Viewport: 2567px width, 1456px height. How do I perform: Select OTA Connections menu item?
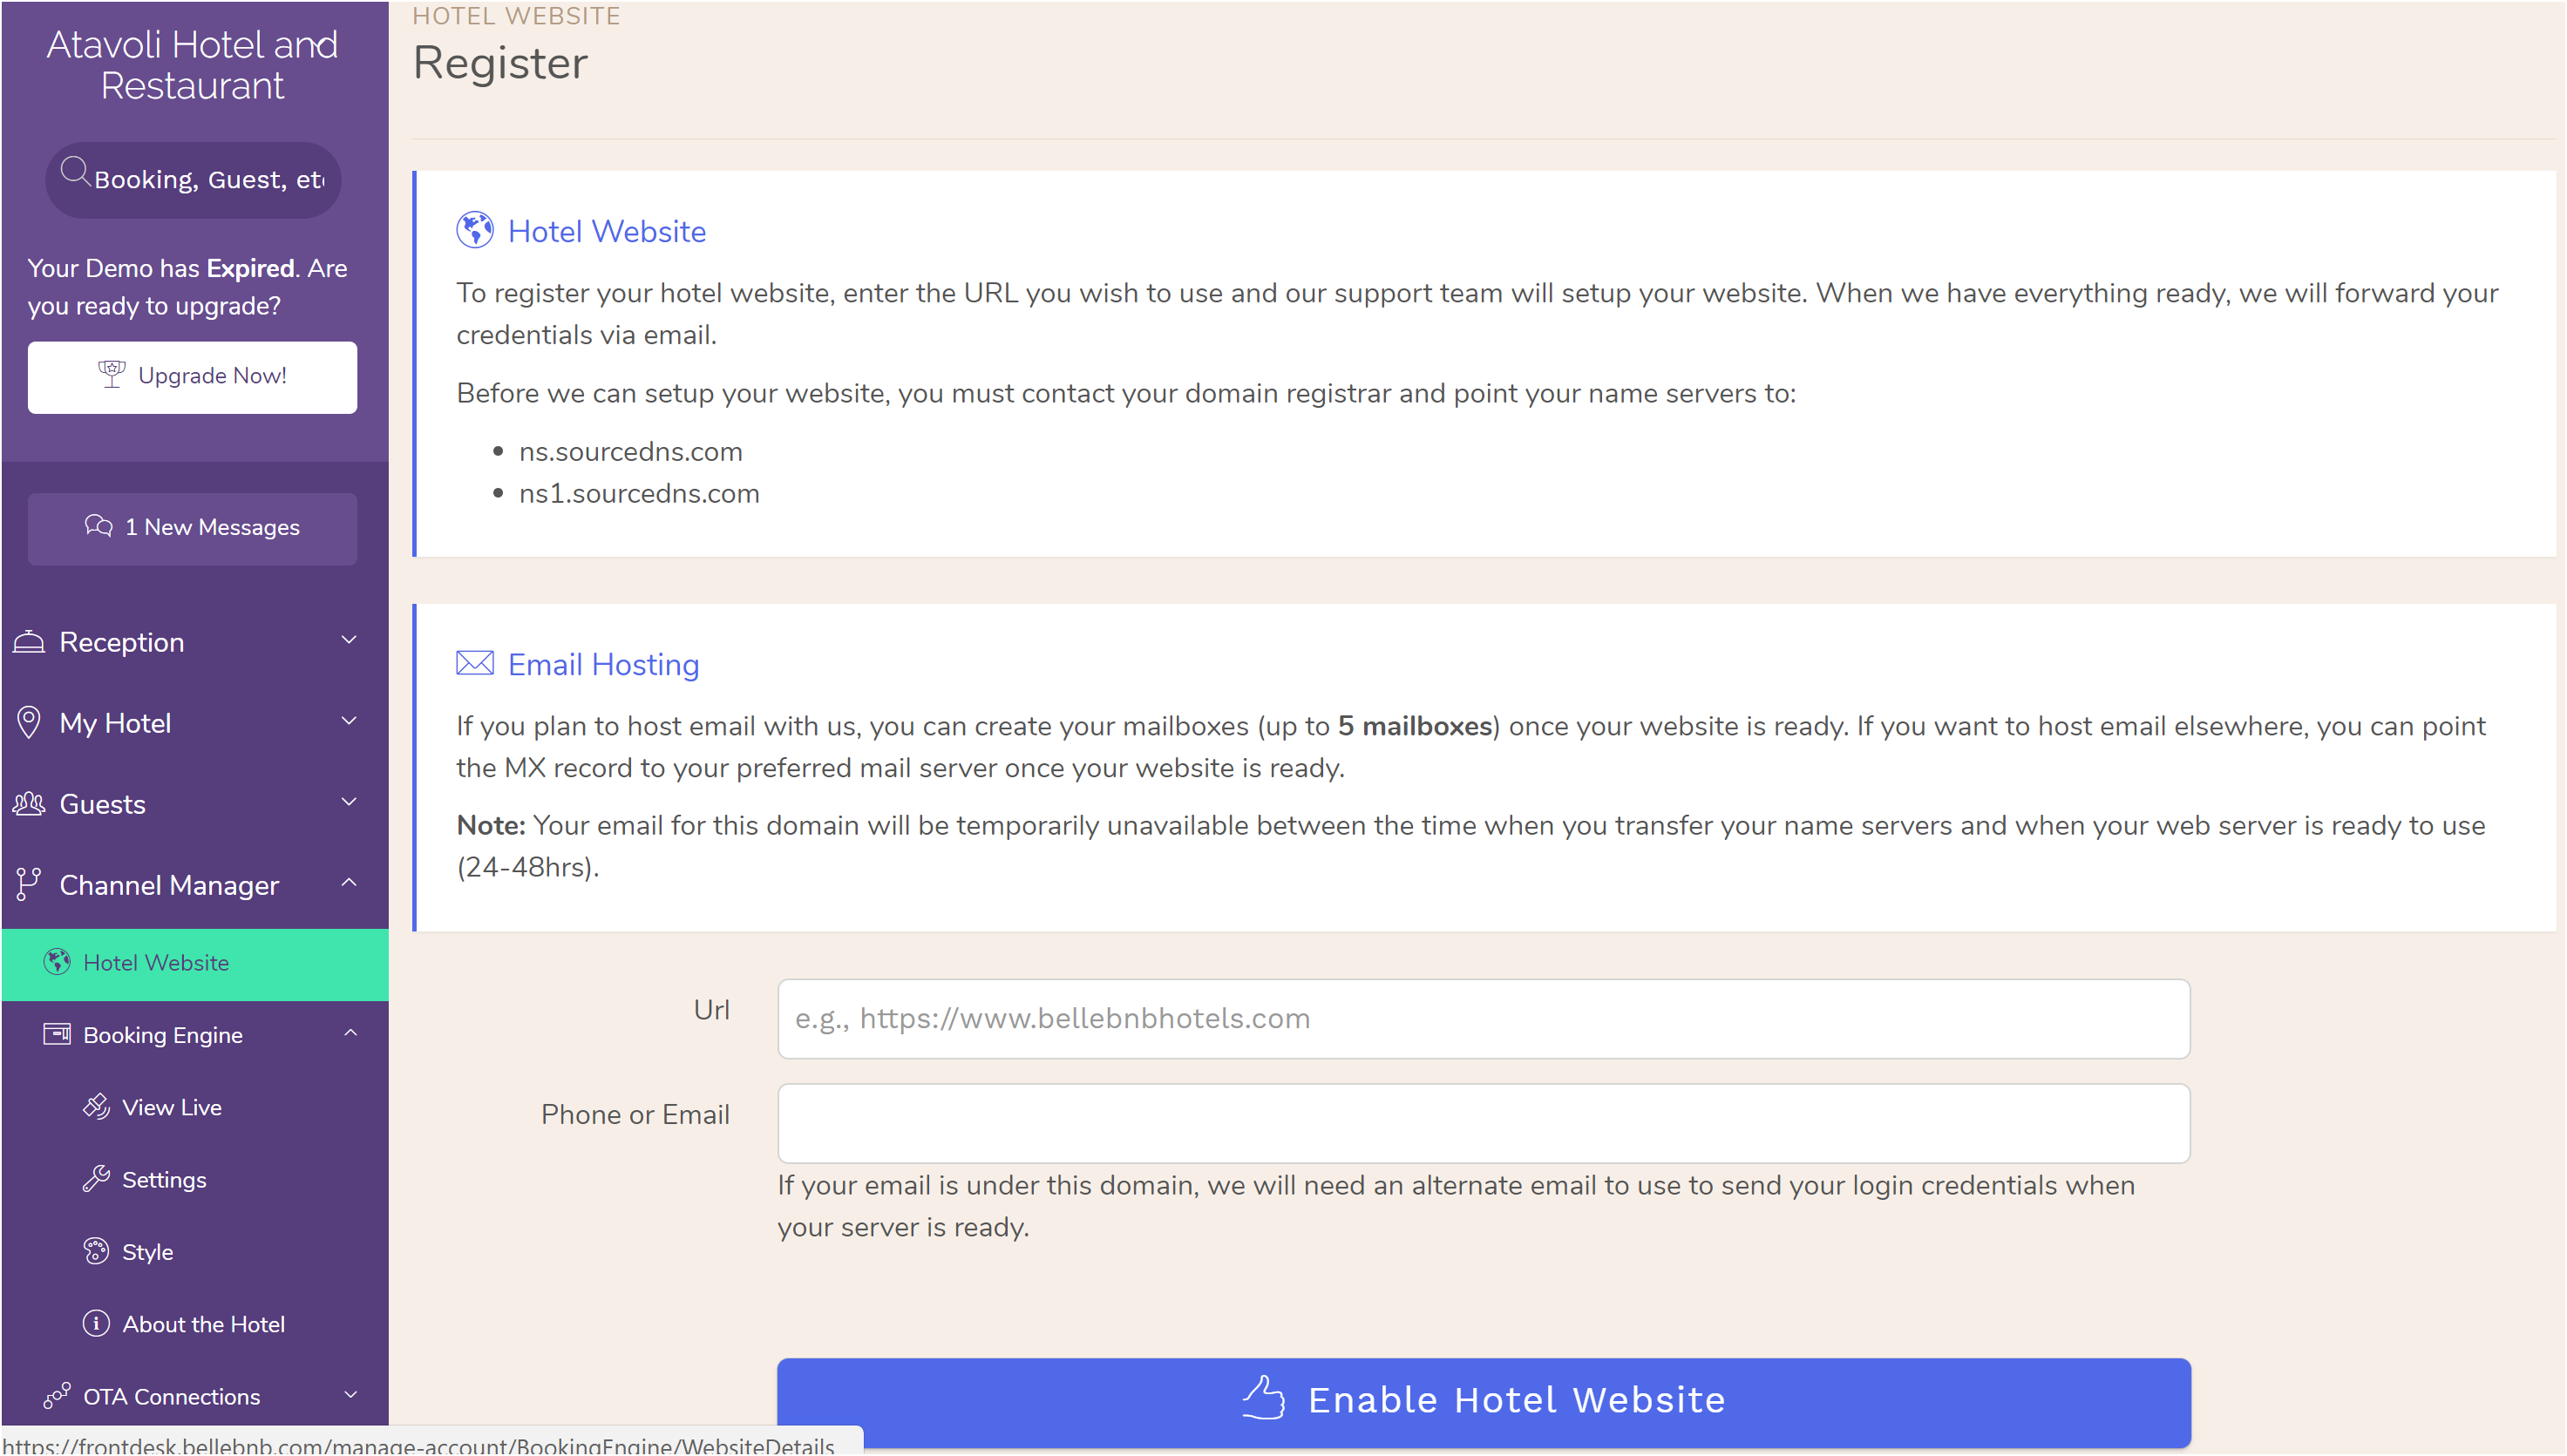[176, 1394]
